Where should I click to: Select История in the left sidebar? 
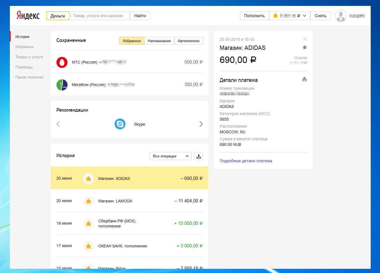(22, 37)
